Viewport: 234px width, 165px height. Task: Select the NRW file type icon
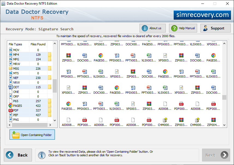11,82
